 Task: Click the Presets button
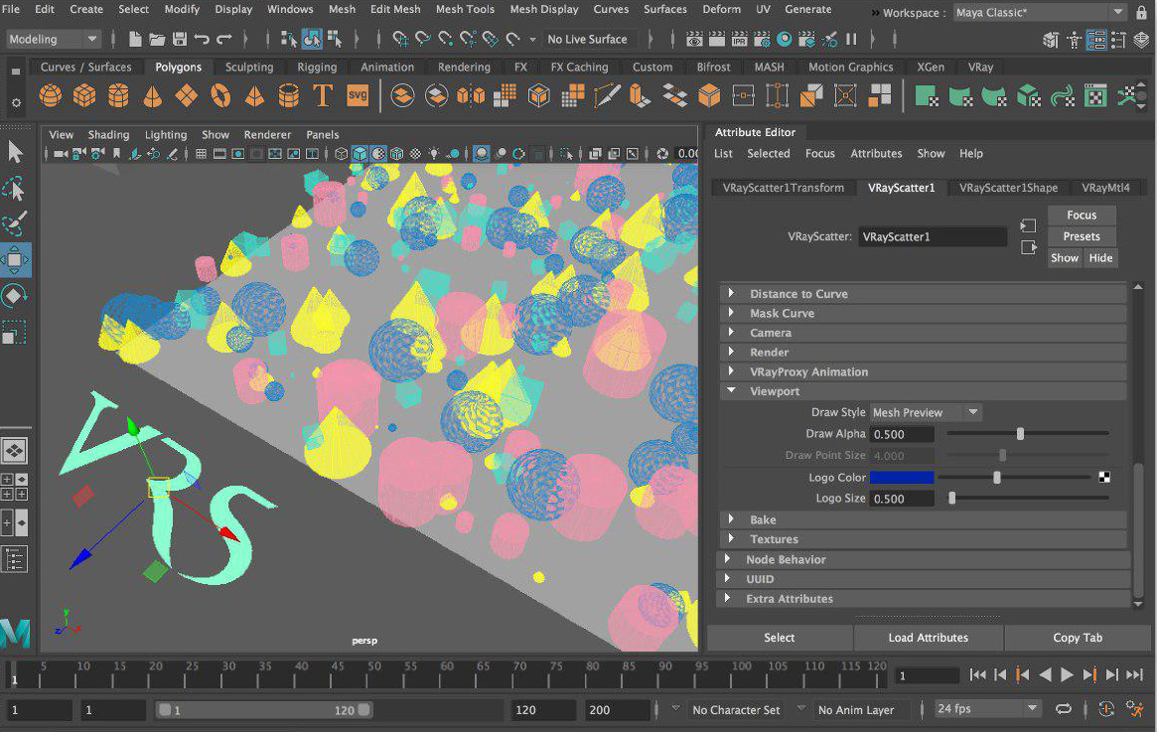pyautogui.click(x=1082, y=236)
